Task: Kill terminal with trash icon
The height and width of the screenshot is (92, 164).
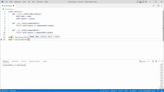Action: coord(156,61)
